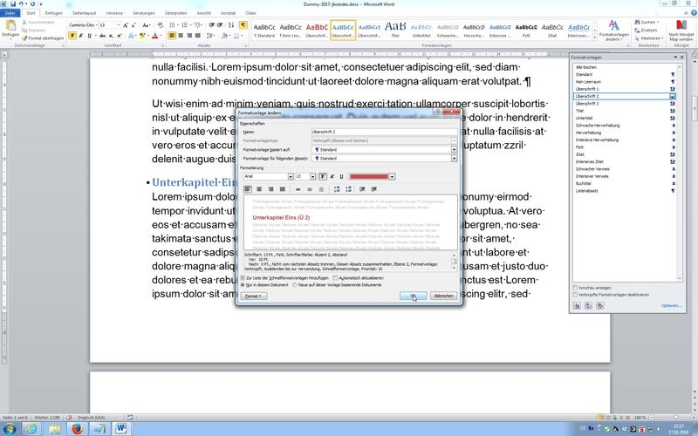Toggle Automatisch aktualisieren checkbox
The height and width of the screenshot is (436, 698).
336,276
